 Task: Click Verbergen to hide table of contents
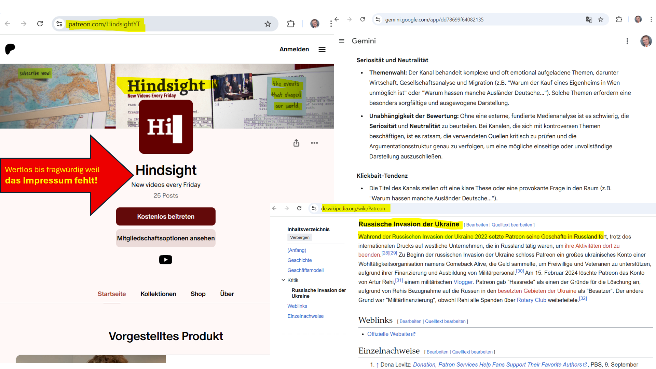(300, 237)
